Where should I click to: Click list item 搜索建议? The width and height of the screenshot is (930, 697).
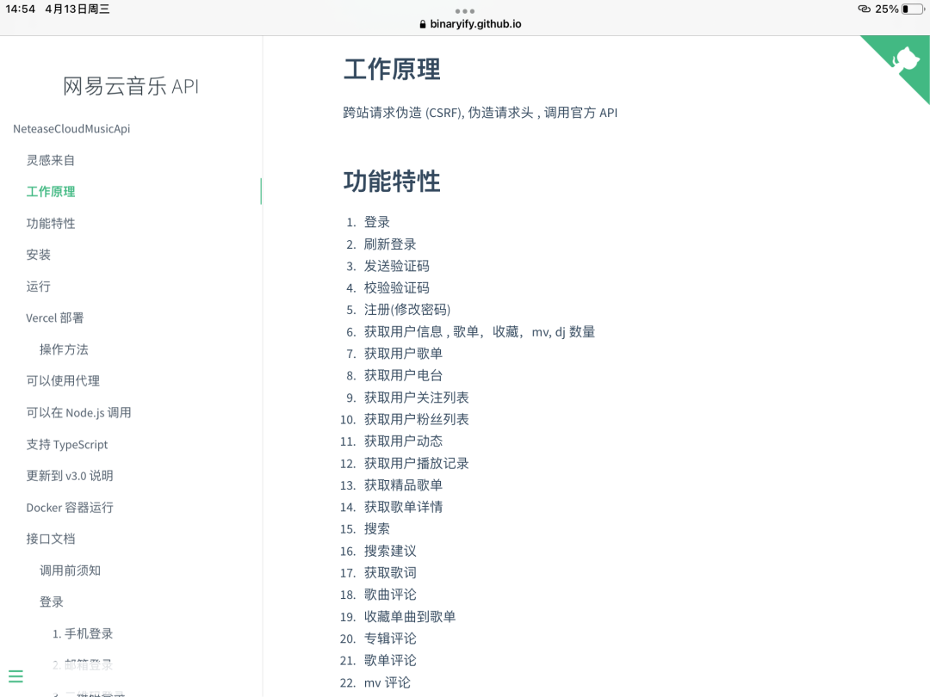390,552
